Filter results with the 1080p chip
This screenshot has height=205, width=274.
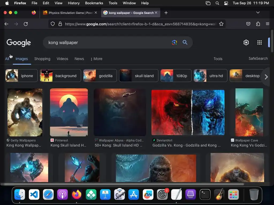tap(176, 76)
